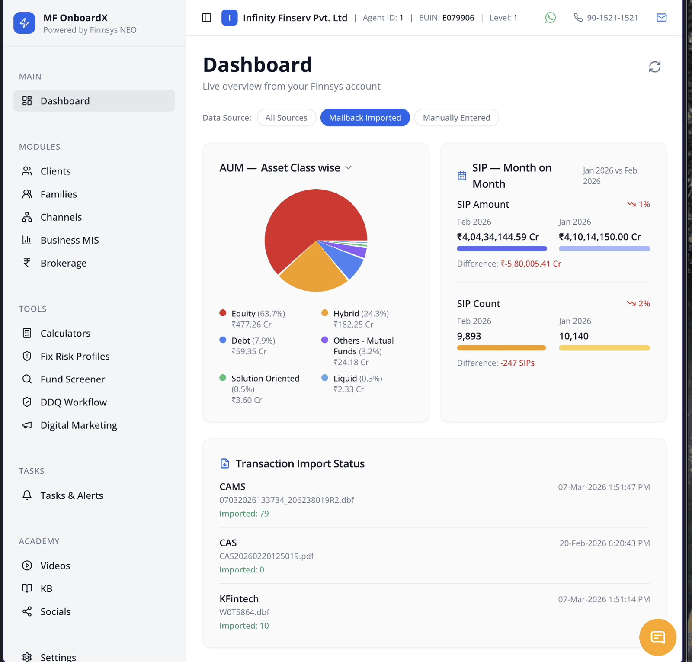Toggle the sidebar collapse icon
Image resolution: width=692 pixels, height=662 pixels.
[x=207, y=18]
